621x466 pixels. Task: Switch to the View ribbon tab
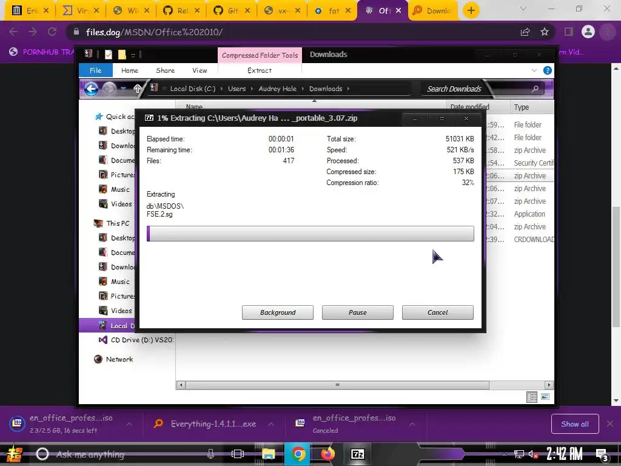pyautogui.click(x=200, y=70)
